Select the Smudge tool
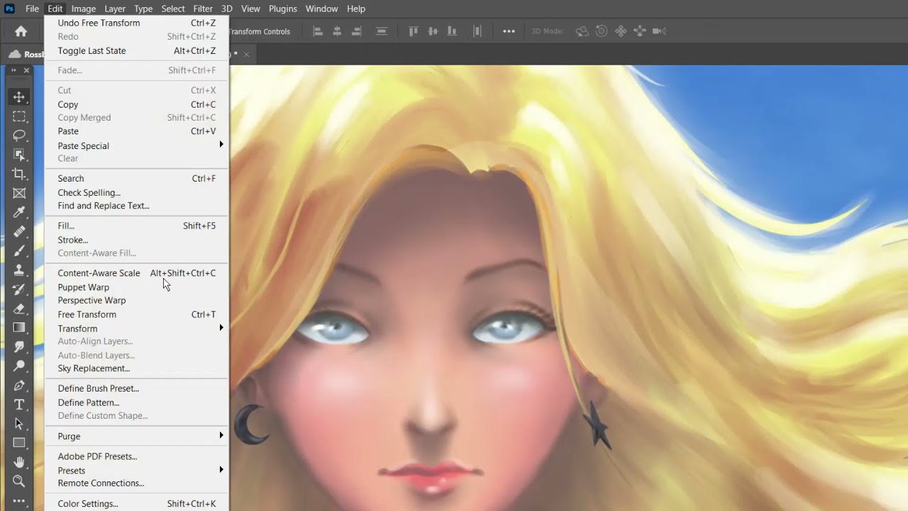 click(19, 346)
